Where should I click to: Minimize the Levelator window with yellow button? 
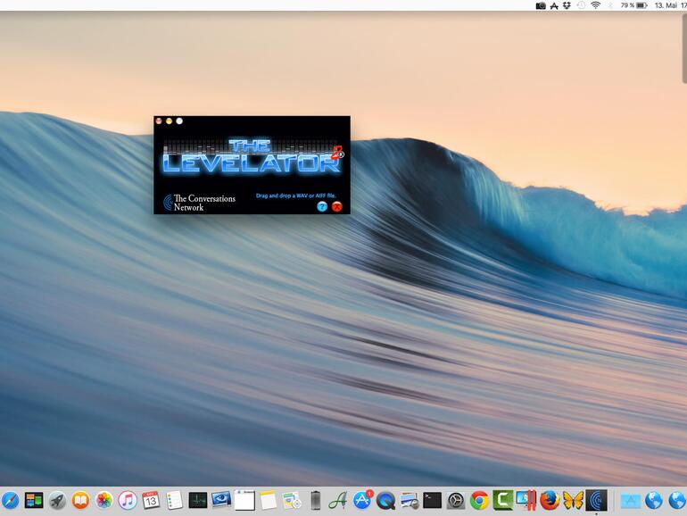click(x=169, y=121)
